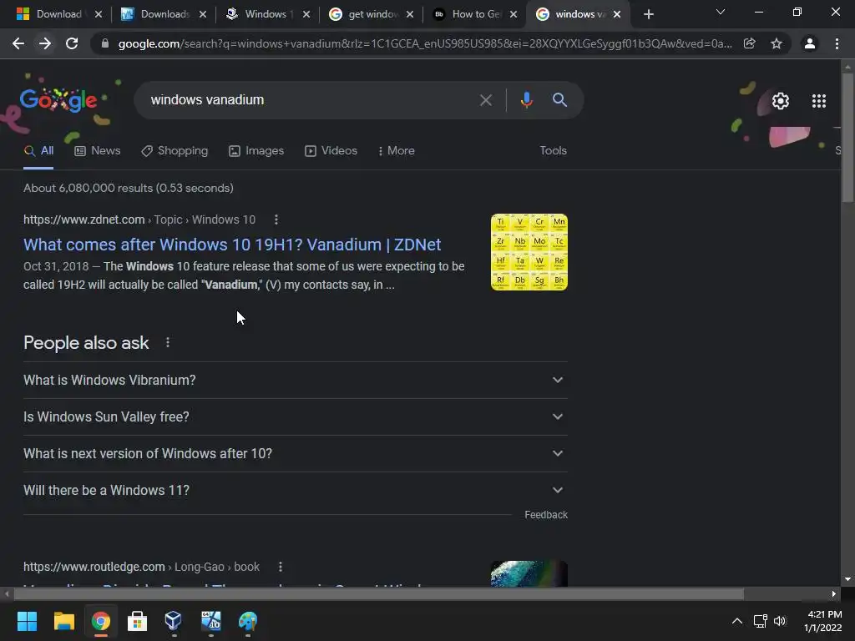Click the vertical scrollbar thumb
Viewport: 855px width, 641px height.
(x=847, y=138)
